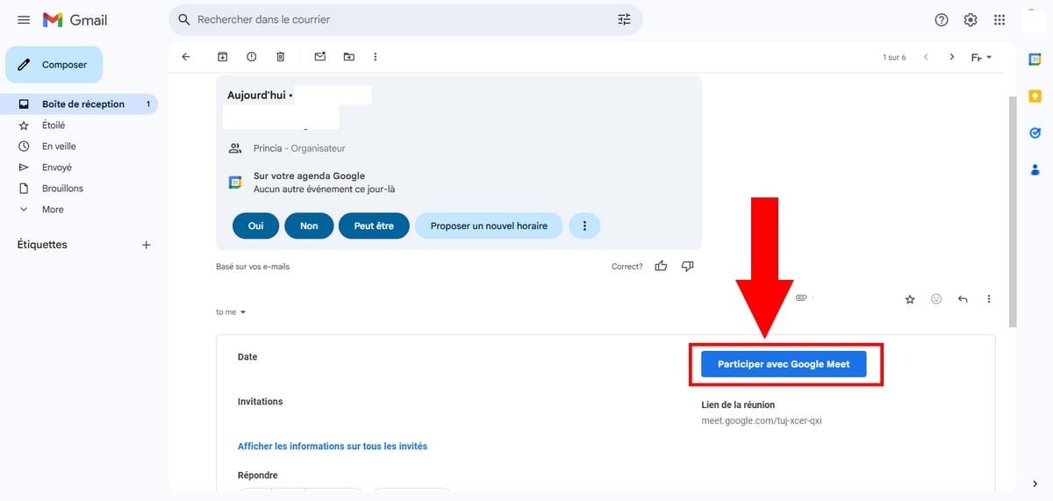The height and width of the screenshot is (501, 1053).
Task: Add a new label with plus icon
Action: point(147,245)
